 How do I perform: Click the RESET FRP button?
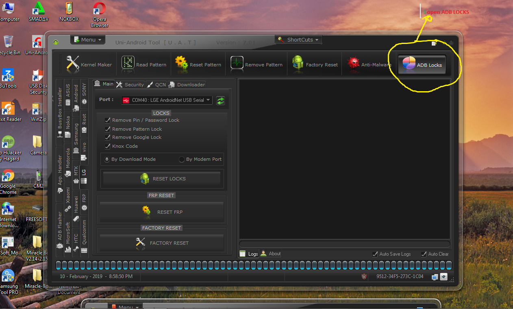(x=162, y=212)
